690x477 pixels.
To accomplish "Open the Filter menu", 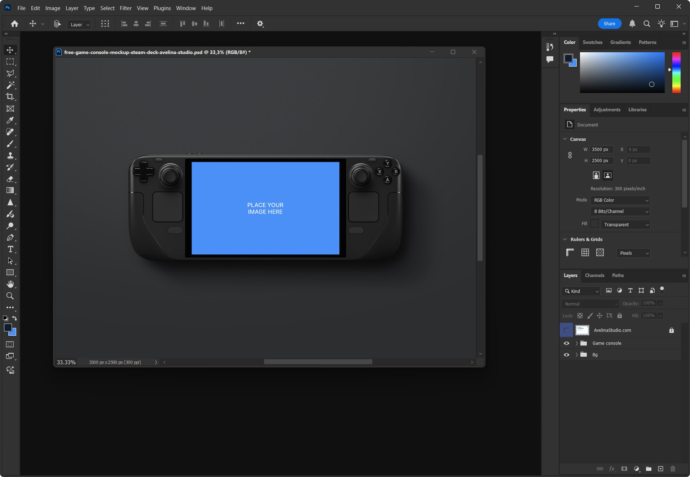I will point(126,8).
